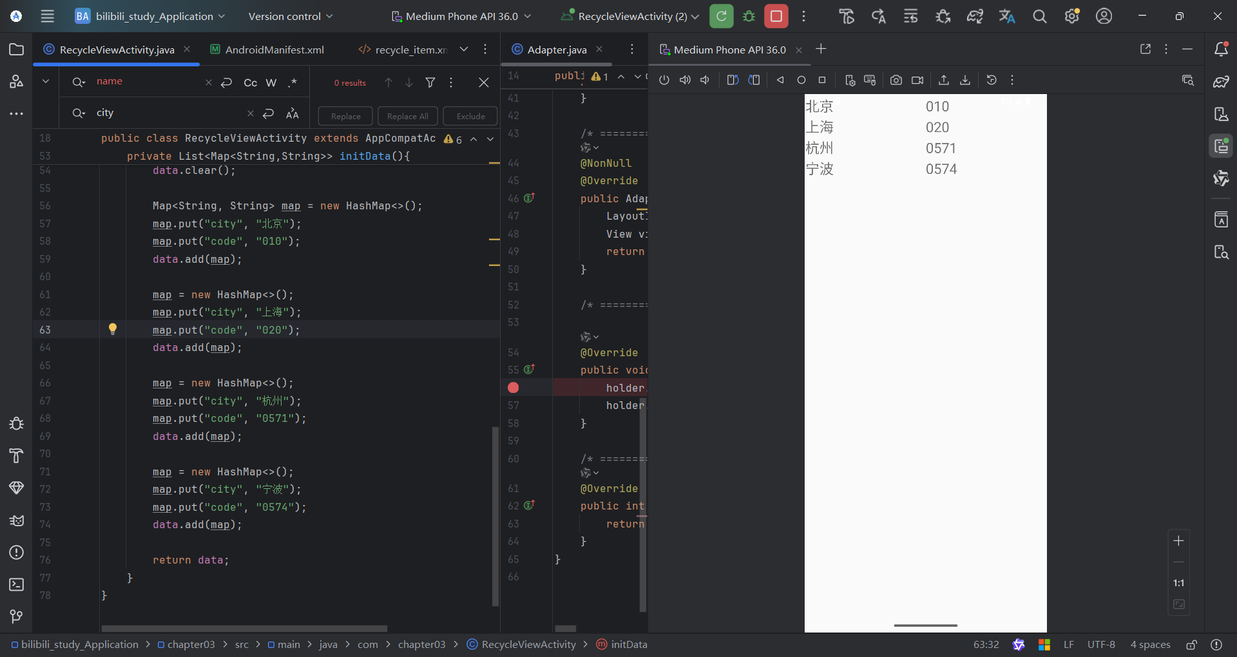Click the Search Everywhere magnifier icon
Screen dimensions: 1237x657
[1039, 16]
